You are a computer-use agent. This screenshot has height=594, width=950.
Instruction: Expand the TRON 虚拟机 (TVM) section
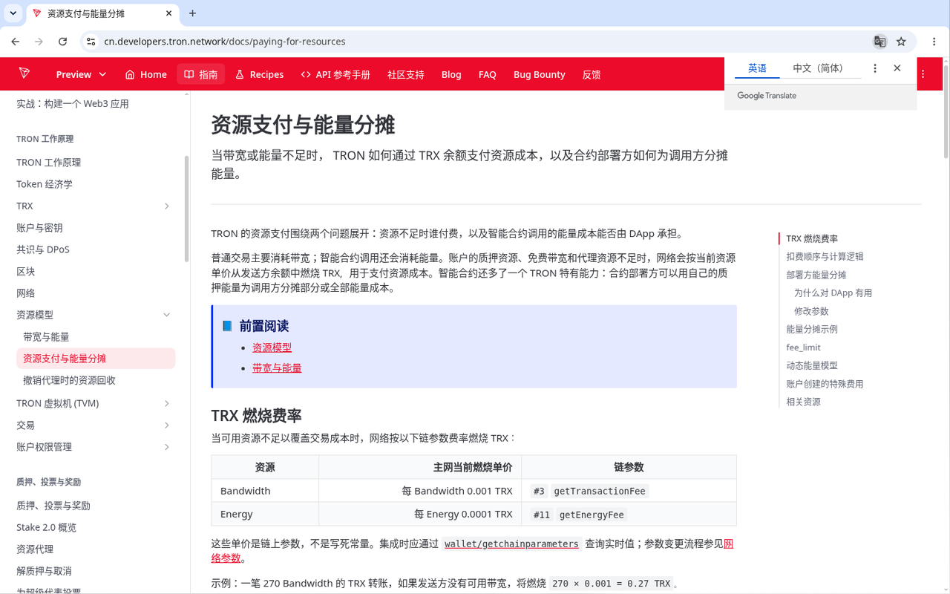(x=167, y=403)
